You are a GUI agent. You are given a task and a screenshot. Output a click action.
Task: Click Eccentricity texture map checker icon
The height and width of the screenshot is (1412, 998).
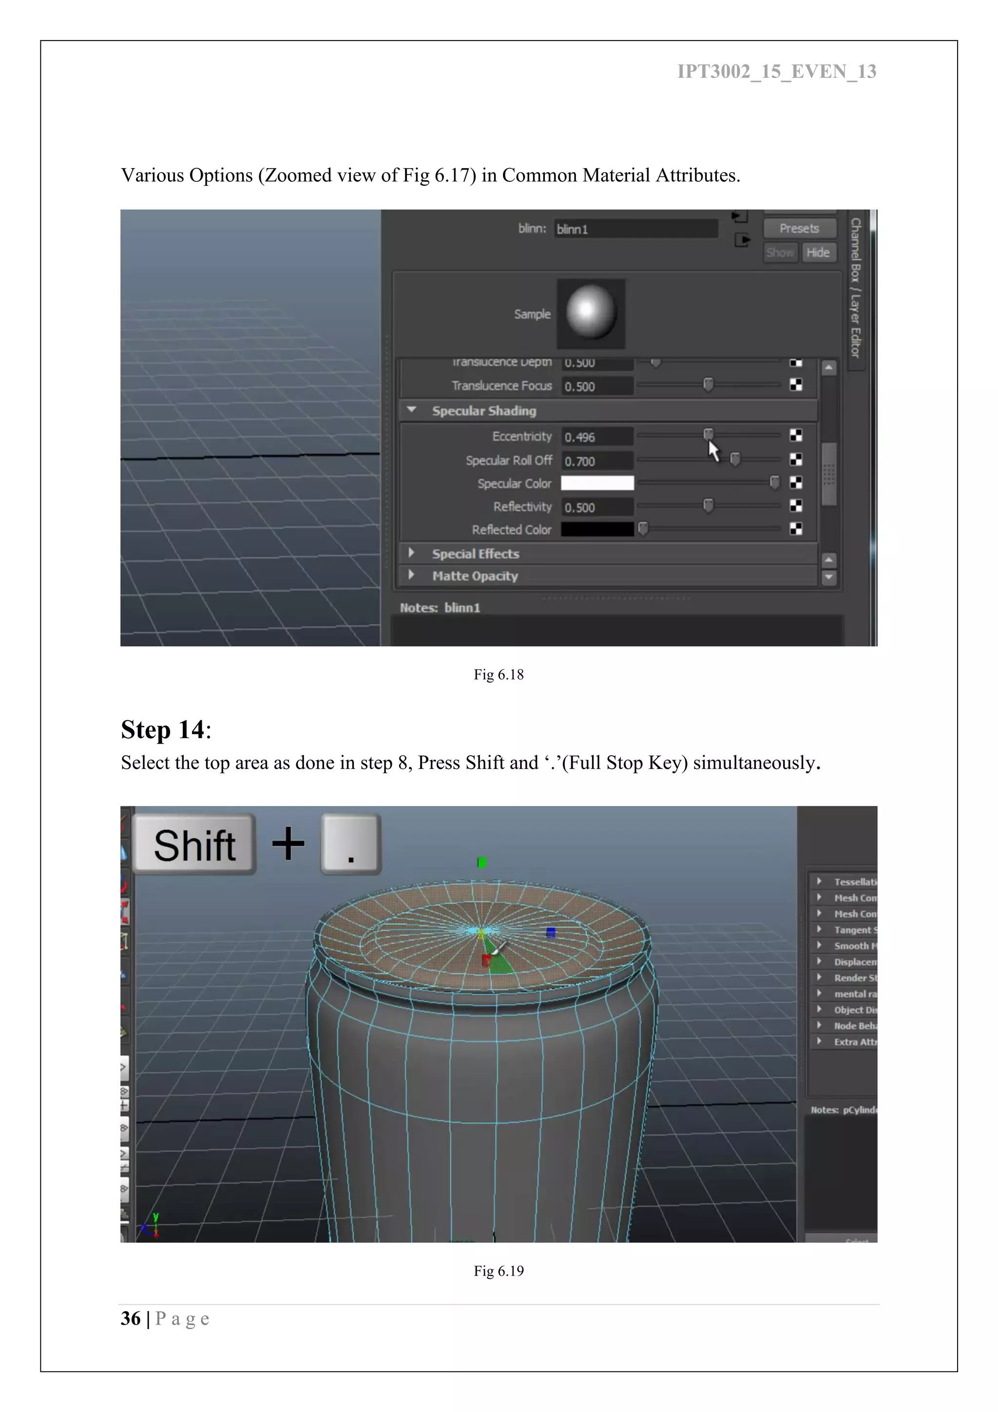(795, 435)
